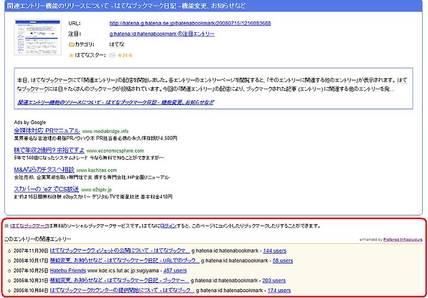
Task: Open g:hatena:id:hatenabookmark の注目エントリー link
Action: (x=162, y=34)
